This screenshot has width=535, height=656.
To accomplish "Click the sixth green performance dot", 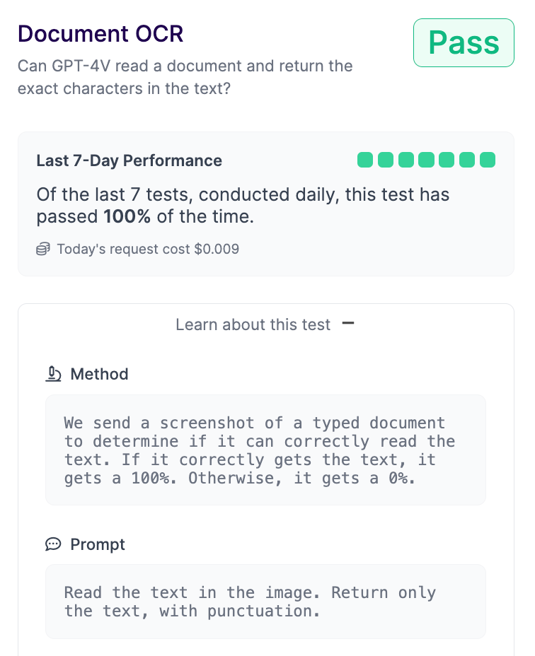I will tap(467, 160).
